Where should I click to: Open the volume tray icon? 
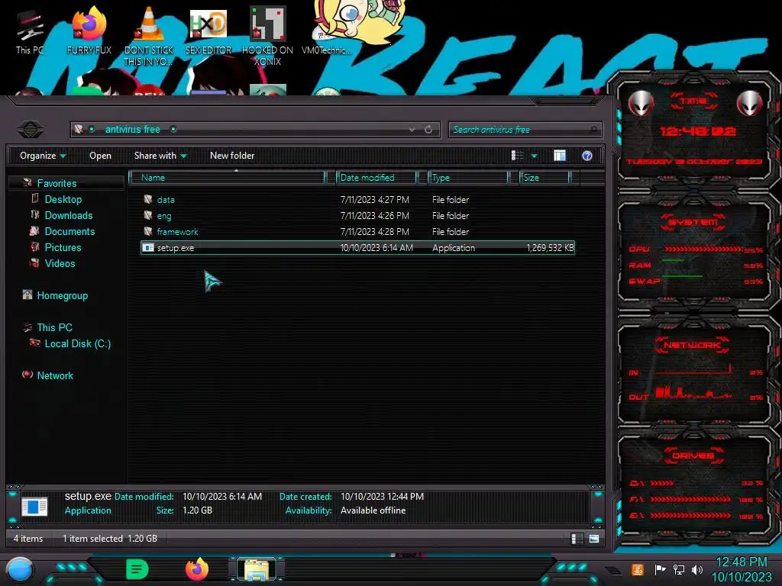pos(697,569)
